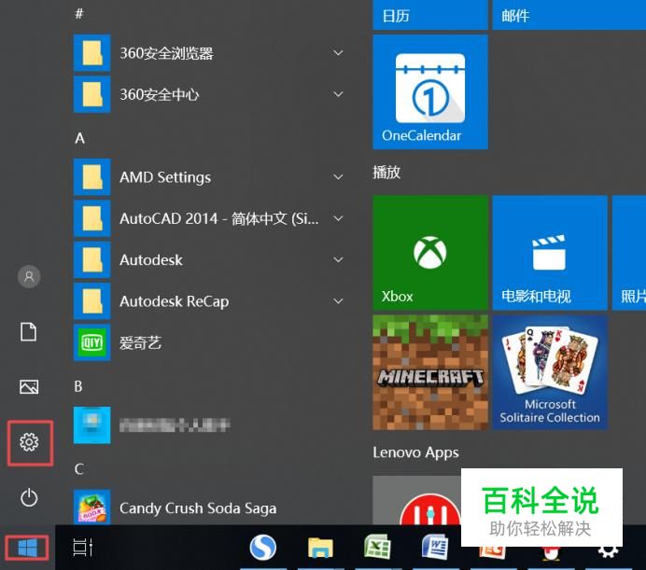This screenshot has width=646, height=570.
Task: Open the OneCalendar tile
Action: tap(430, 91)
